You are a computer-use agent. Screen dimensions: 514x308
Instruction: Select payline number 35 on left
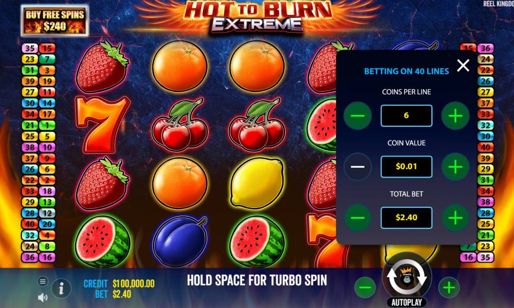[30, 48]
